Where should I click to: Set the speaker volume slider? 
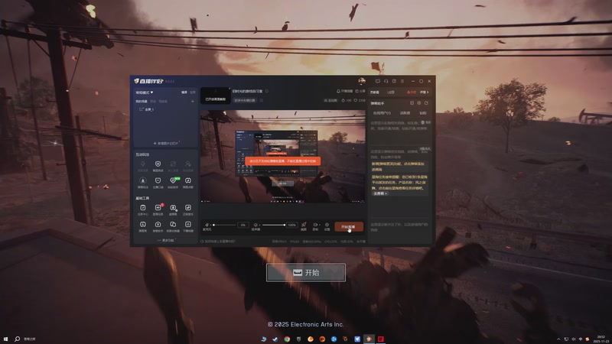(x=273, y=225)
